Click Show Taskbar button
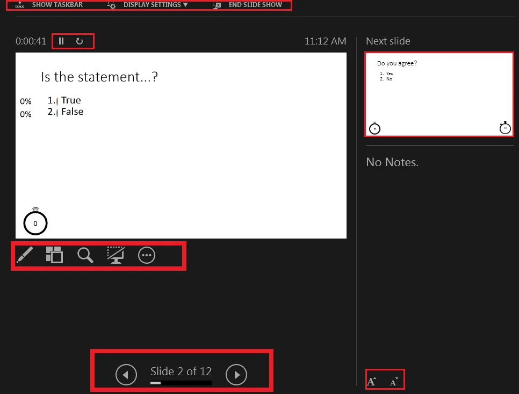 click(49, 5)
